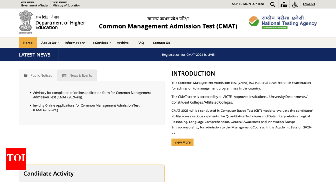Open the Archive menu item
The image size is (336, 182).
(x=122, y=43)
